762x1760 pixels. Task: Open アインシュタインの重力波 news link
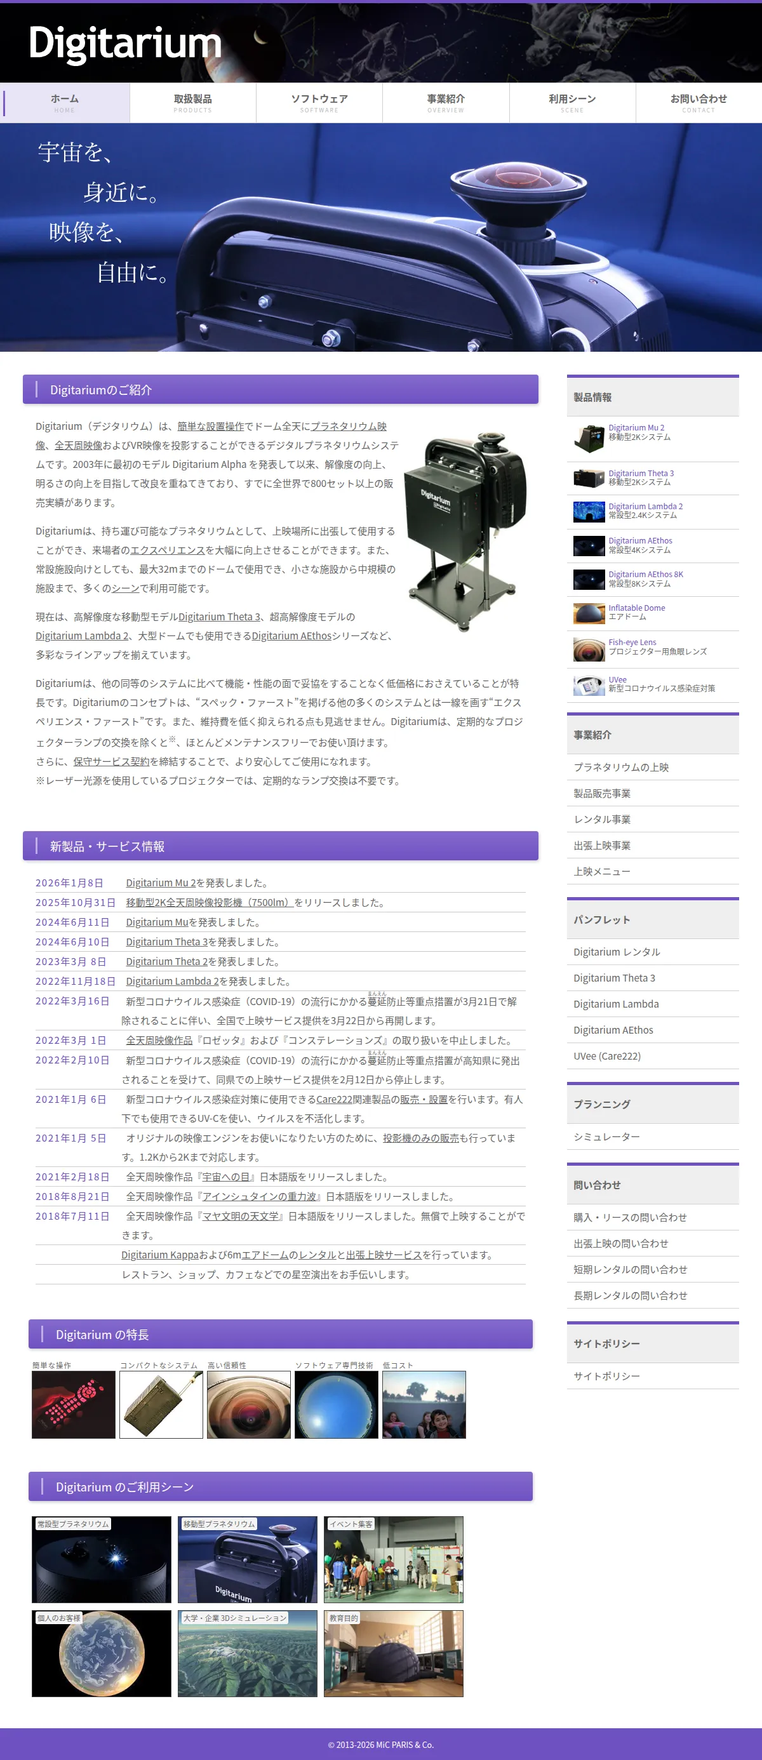point(259,1197)
